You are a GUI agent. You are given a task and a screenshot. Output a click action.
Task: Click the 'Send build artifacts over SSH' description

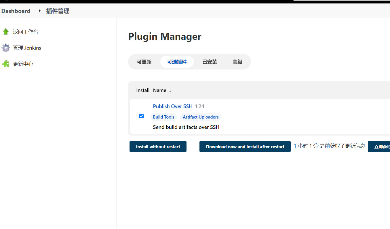tap(186, 127)
